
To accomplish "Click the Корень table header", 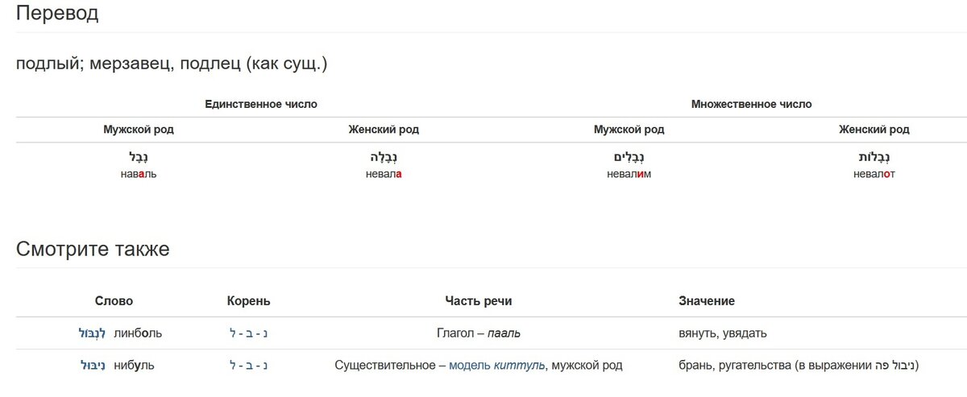I will coord(249,301).
